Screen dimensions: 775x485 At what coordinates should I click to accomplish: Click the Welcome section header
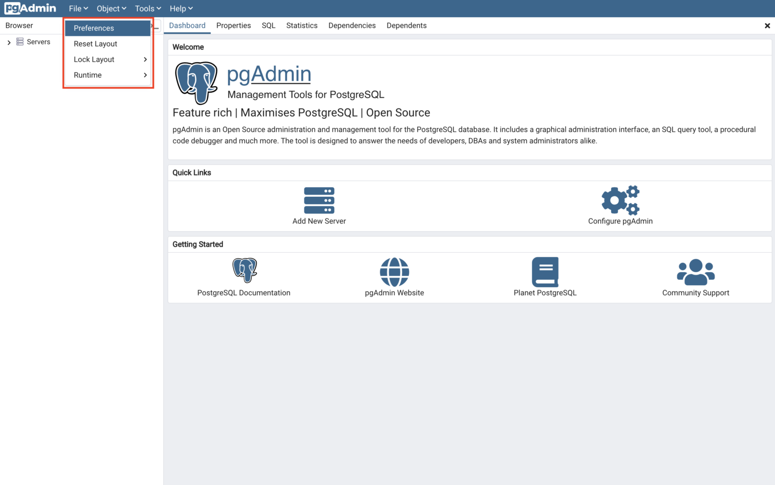[x=188, y=47]
